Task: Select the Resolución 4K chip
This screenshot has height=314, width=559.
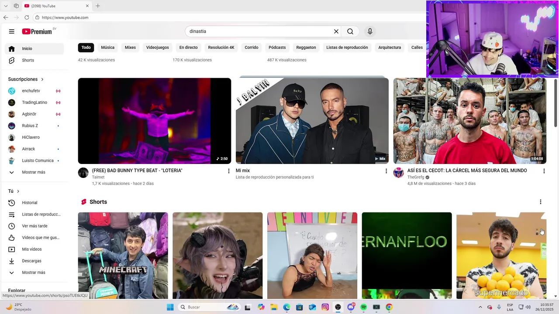Action: click(221, 48)
